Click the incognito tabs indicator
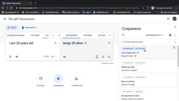 click(162, 8)
